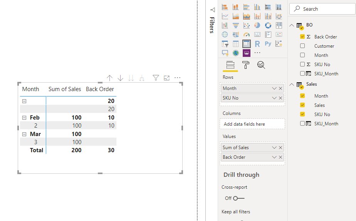Remove Back Order from Values
The height and width of the screenshot is (221, 356).
point(280,157)
